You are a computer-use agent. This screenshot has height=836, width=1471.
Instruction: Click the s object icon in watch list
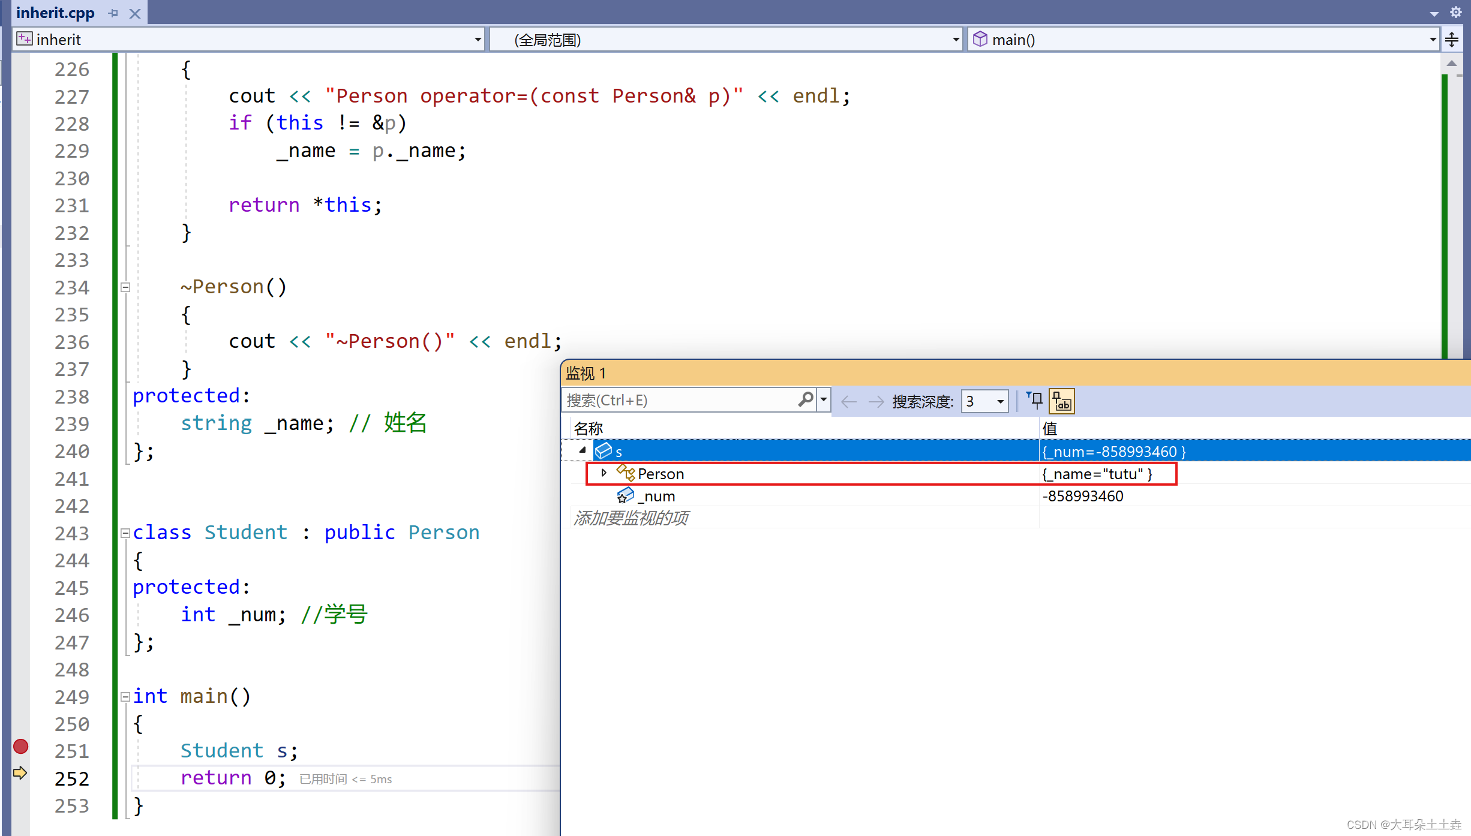click(604, 450)
